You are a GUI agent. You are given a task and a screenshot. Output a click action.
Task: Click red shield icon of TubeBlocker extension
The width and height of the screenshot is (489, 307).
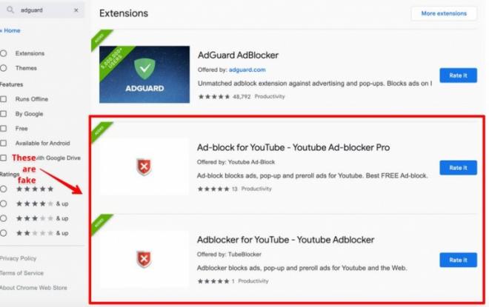click(144, 259)
